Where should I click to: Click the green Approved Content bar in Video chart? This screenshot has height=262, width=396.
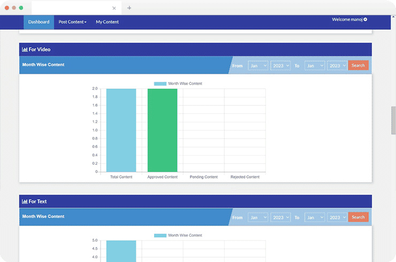click(162, 130)
